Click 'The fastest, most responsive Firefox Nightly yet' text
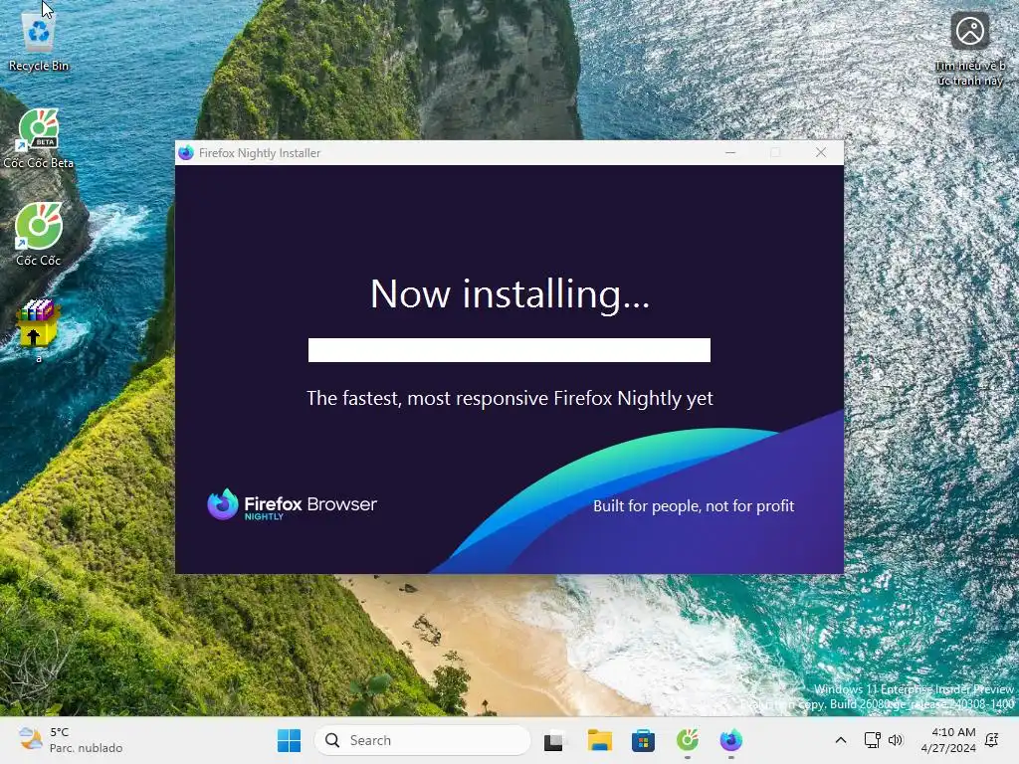Screen dimensions: 1019x764 click(x=509, y=398)
